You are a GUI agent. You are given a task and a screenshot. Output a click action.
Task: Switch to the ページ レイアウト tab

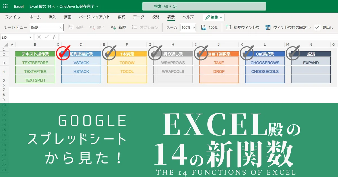pos(95,17)
